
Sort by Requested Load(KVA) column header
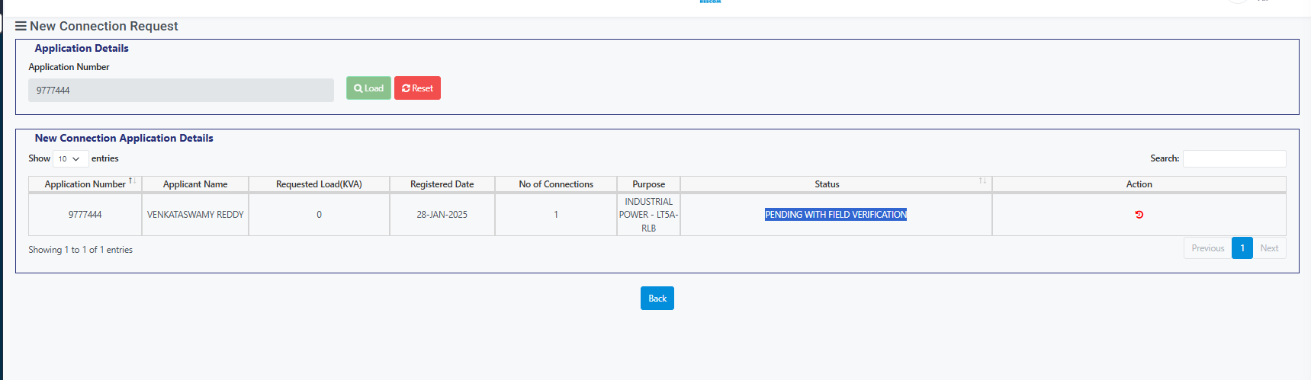pos(319,184)
